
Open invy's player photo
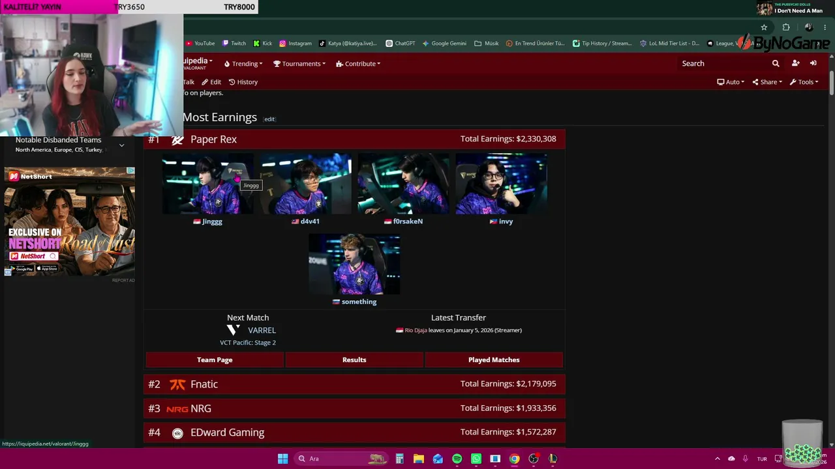[x=501, y=184]
